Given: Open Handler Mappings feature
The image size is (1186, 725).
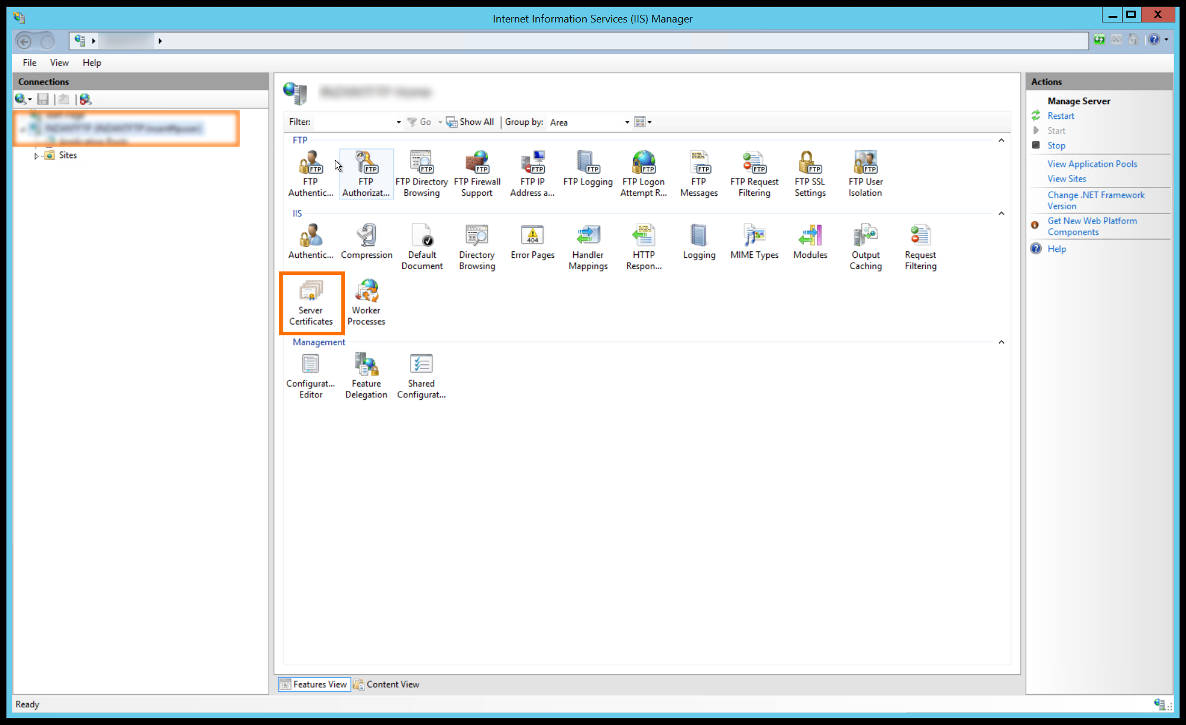Looking at the screenshot, I should point(588,247).
